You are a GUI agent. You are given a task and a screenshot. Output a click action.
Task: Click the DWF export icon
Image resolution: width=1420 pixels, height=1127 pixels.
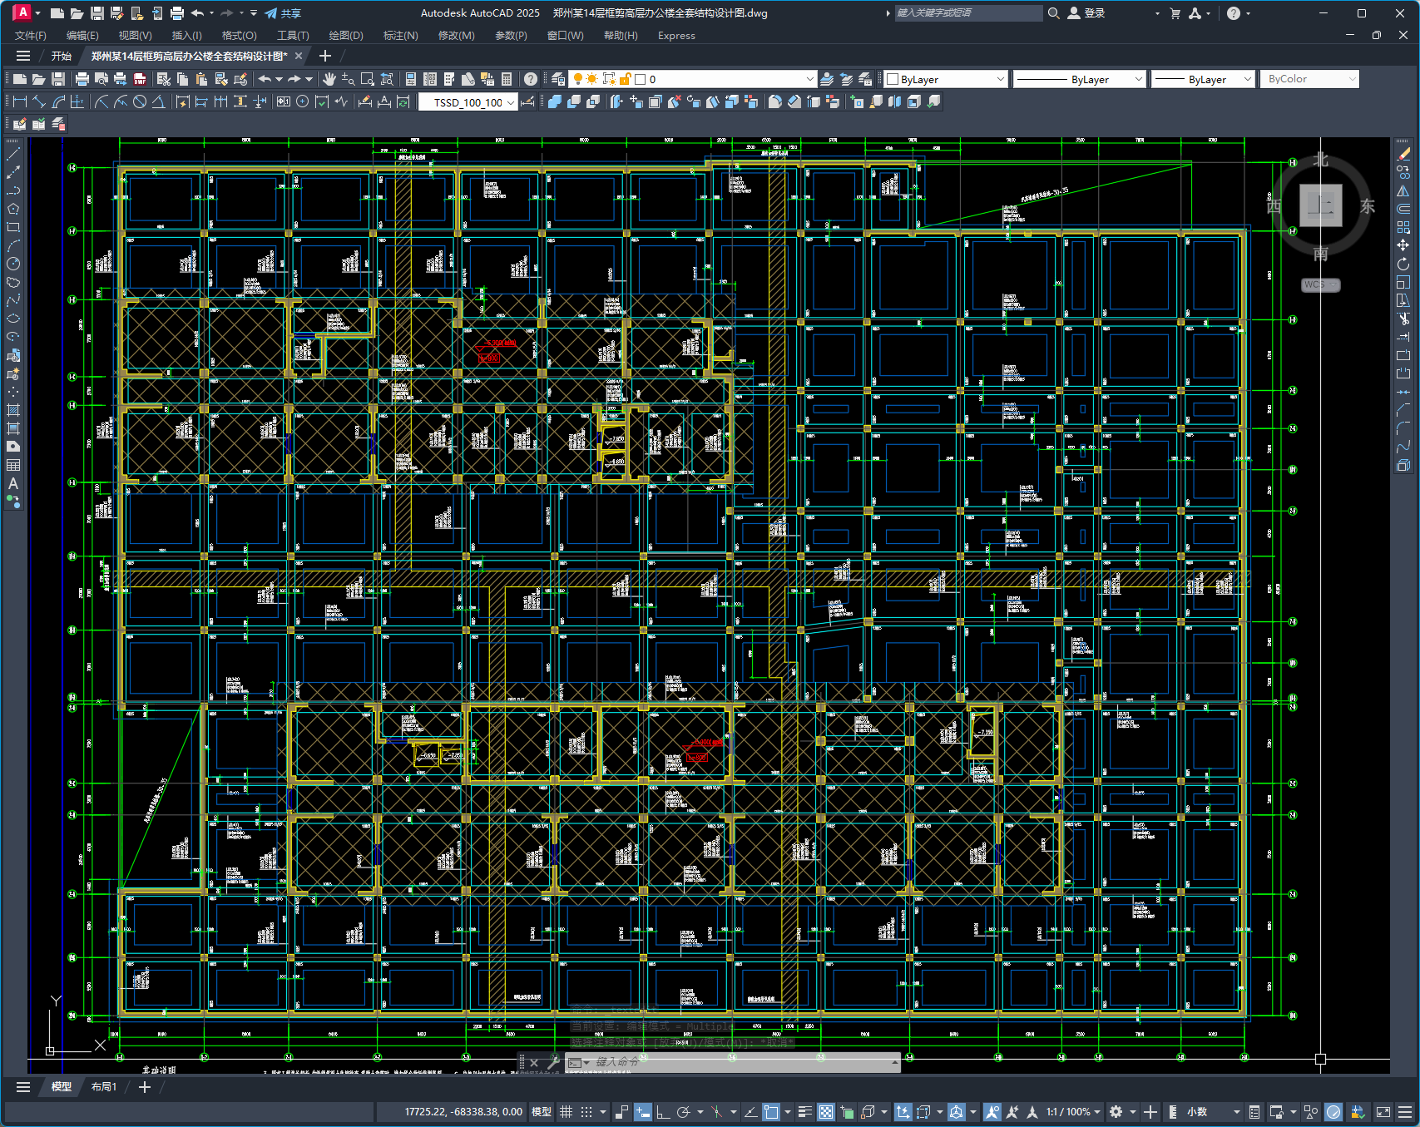pos(140,79)
